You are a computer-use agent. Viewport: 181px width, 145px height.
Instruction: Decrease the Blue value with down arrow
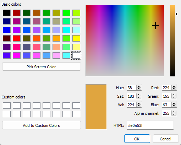tap(174, 106)
